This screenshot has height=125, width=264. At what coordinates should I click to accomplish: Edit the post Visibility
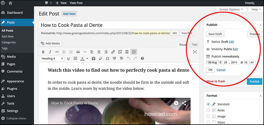point(235,49)
